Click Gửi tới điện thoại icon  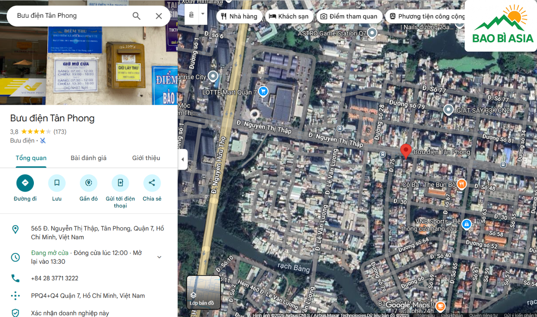click(x=120, y=183)
